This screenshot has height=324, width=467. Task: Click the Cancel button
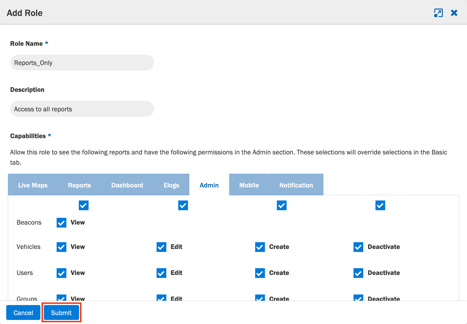pyautogui.click(x=23, y=313)
